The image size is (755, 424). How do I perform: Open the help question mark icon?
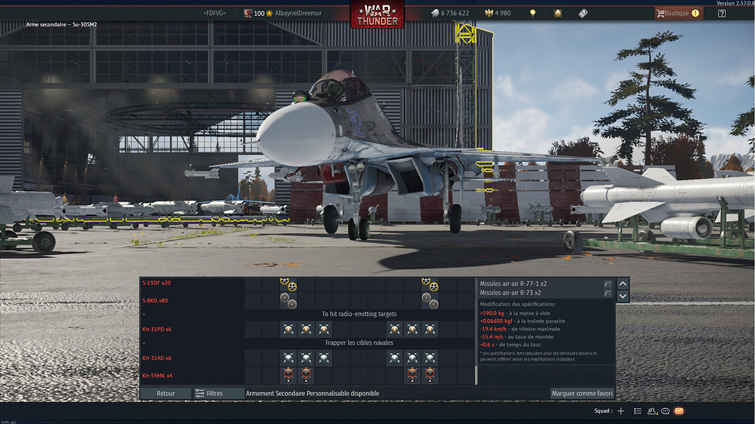pyautogui.click(x=721, y=14)
